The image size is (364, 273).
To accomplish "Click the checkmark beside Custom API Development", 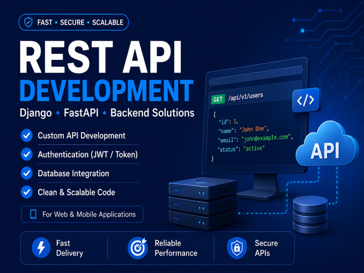I will [27, 135].
